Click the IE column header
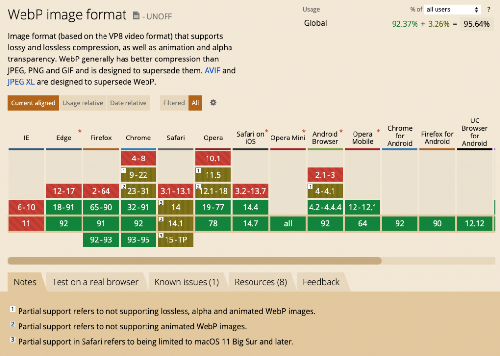Screen dimensions: 500x356 pyautogui.click(x=26, y=138)
